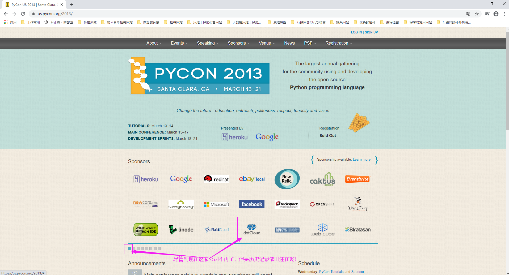Open the Google Translate page icon

point(468,14)
